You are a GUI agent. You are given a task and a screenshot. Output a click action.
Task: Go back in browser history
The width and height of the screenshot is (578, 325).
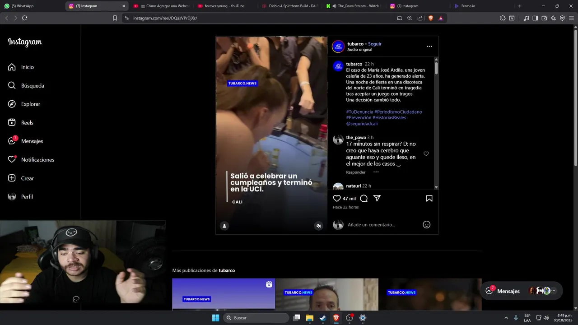(x=6, y=18)
